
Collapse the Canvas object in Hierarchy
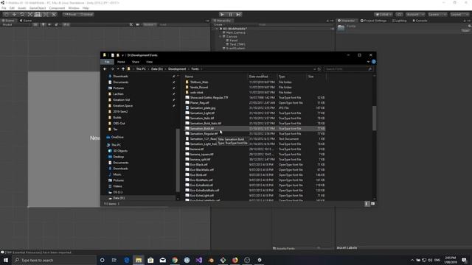221,36
